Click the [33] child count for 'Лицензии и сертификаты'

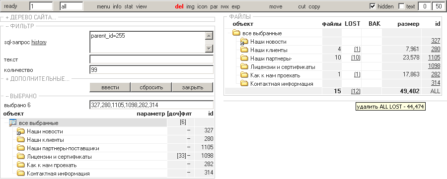tap(182, 156)
